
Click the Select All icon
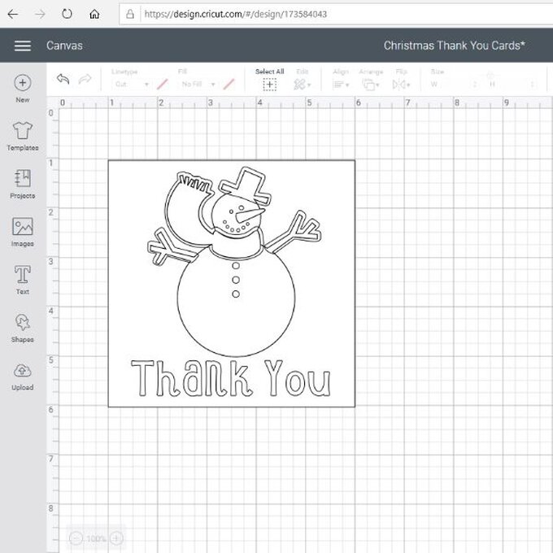click(x=269, y=85)
